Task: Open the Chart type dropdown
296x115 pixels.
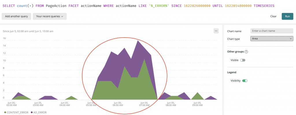Action: 272,39
